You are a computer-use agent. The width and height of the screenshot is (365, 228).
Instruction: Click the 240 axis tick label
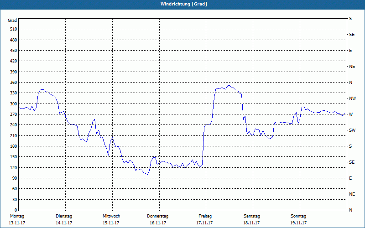[x=14, y=125]
